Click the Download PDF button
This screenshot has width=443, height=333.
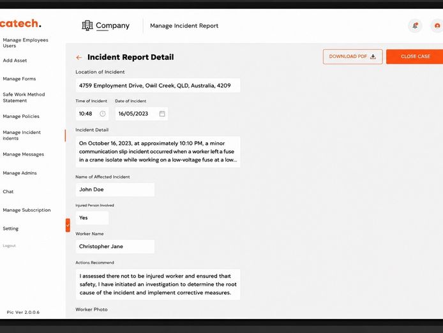[352, 57]
